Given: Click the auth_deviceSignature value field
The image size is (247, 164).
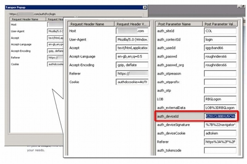Looking at the screenshot, I should [220, 125].
